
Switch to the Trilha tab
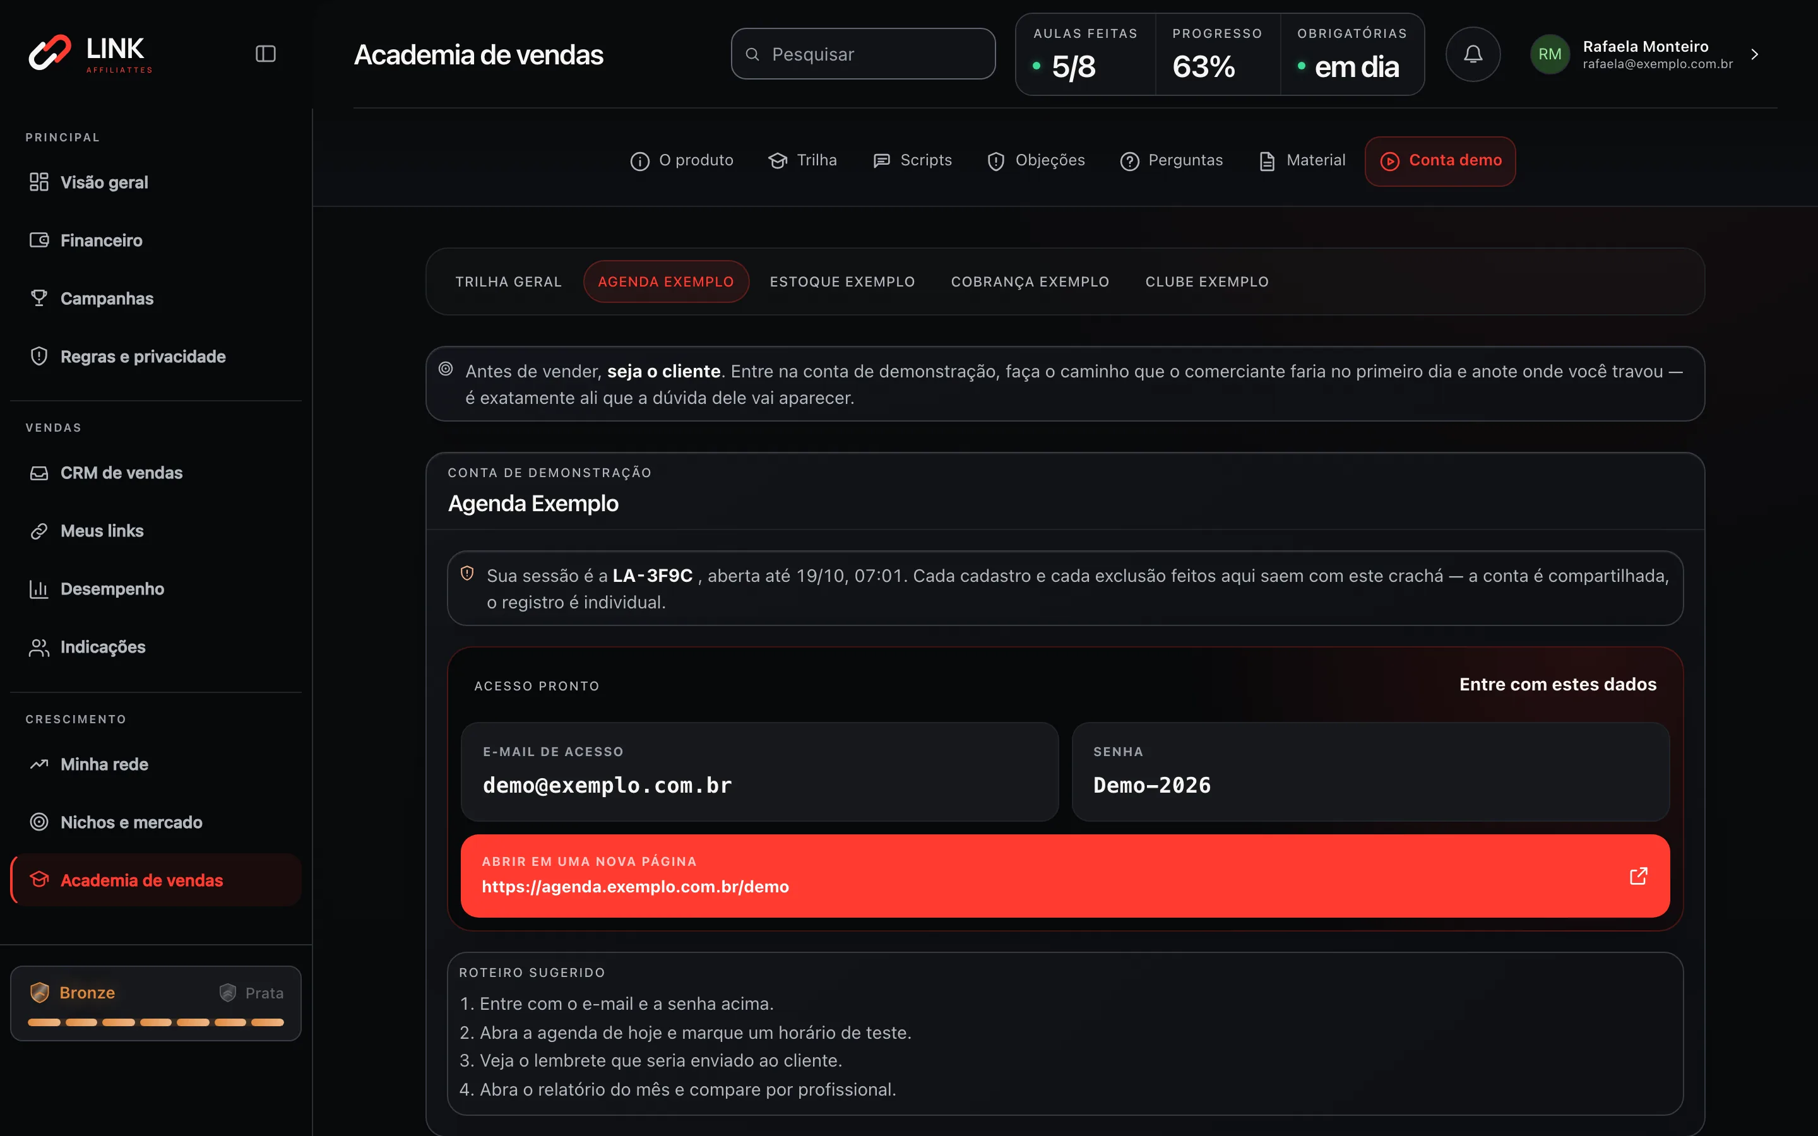tap(802, 161)
